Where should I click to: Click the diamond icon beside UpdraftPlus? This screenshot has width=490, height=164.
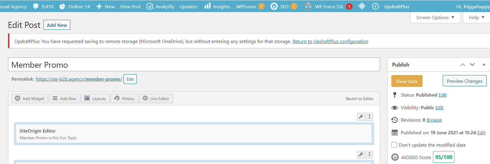pyautogui.click(x=362, y=6)
